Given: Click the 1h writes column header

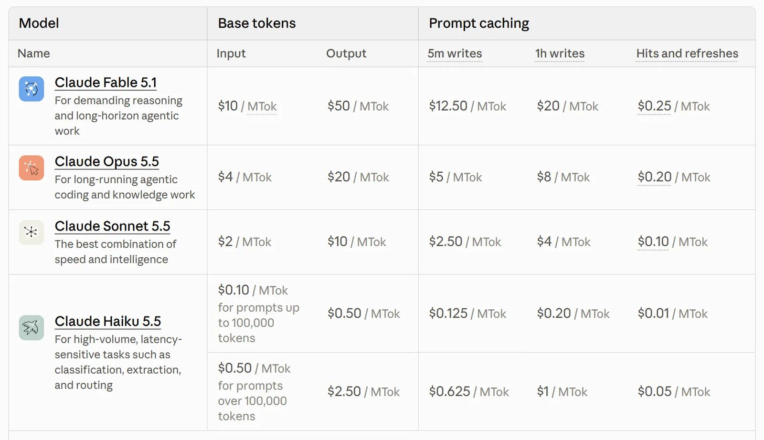Looking at the screenshot, I should [560, 53].
